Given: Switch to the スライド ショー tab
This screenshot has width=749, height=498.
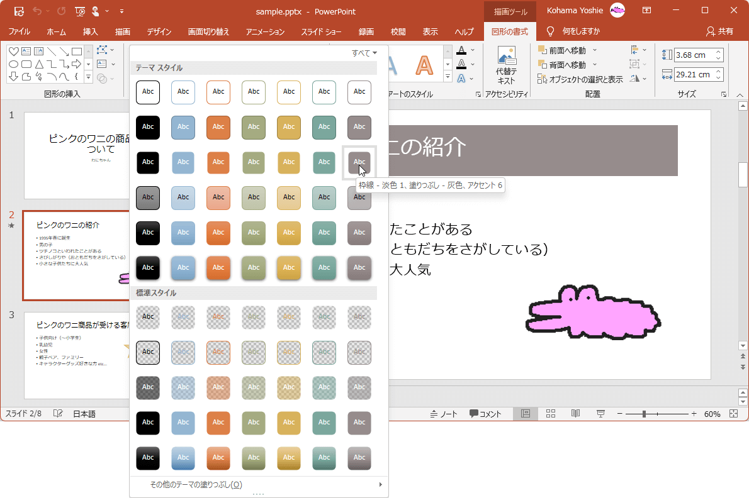Looking at the screenshot, I should click(x=321, y=31).
